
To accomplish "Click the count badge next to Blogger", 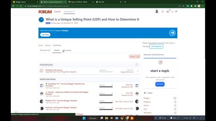I will (175, 98).
